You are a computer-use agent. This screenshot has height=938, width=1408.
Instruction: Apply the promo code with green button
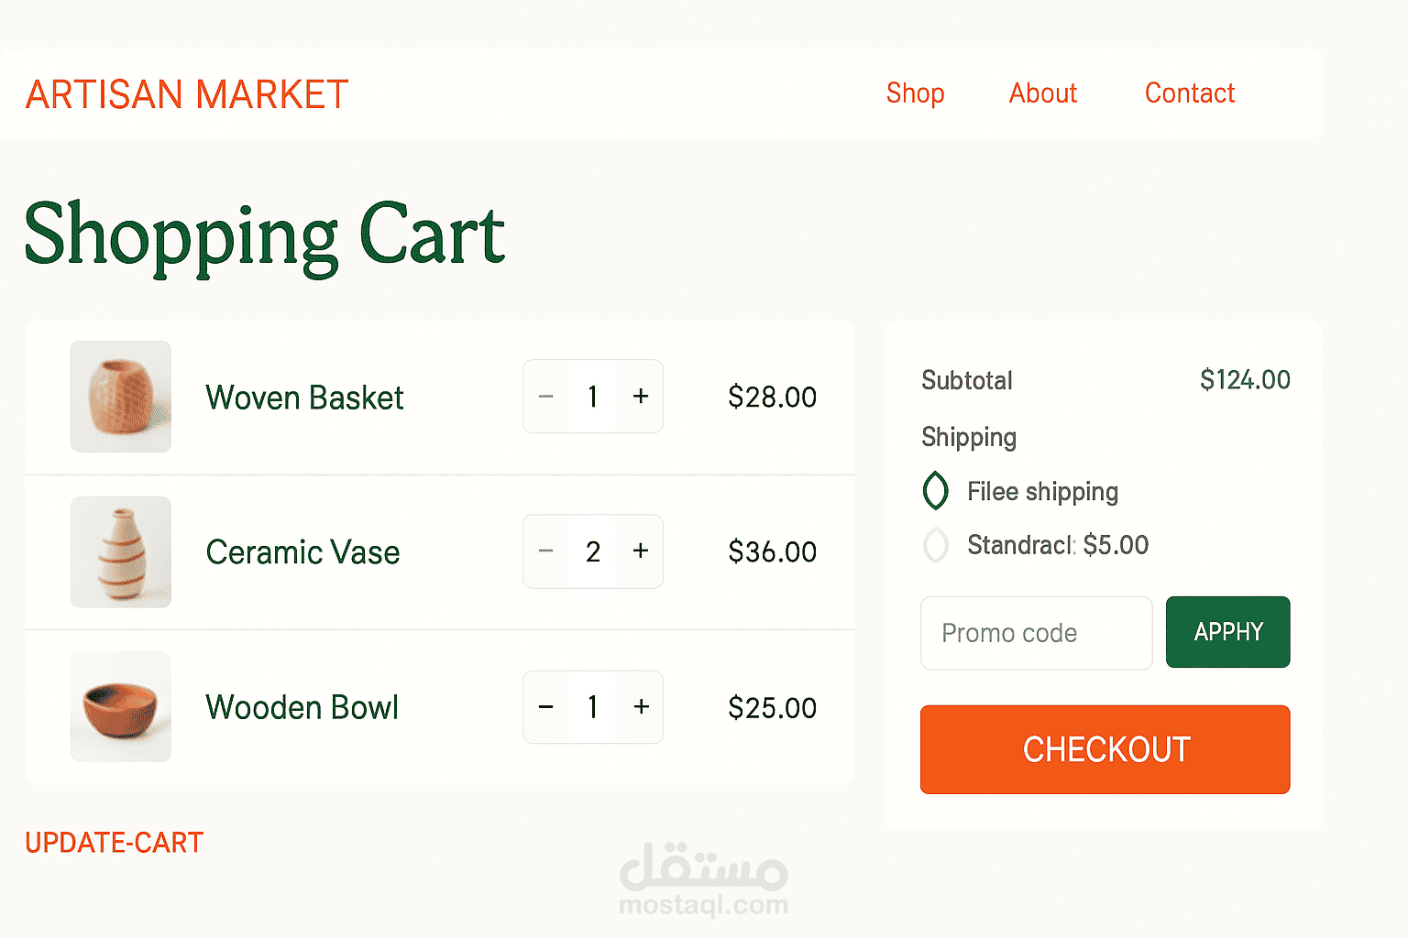[x=1228, y=632]
